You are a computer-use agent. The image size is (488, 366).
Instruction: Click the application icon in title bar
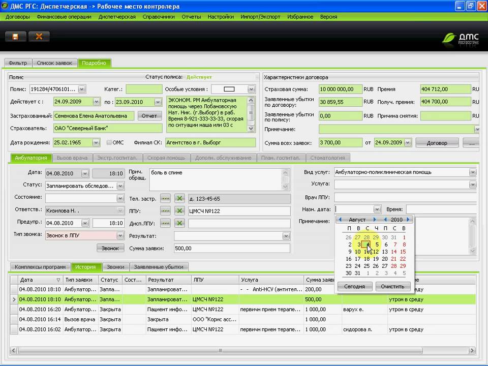pyautogui.click(x=5, y=6)
